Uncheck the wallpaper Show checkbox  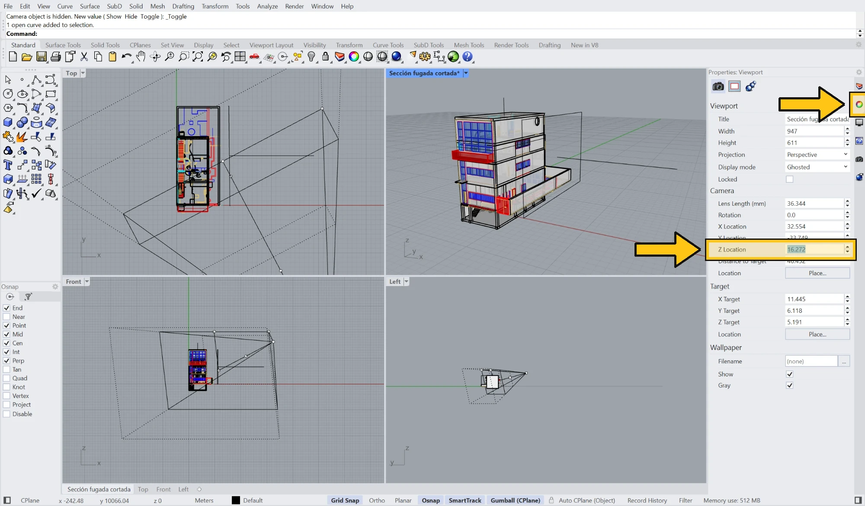pos(790,374)
